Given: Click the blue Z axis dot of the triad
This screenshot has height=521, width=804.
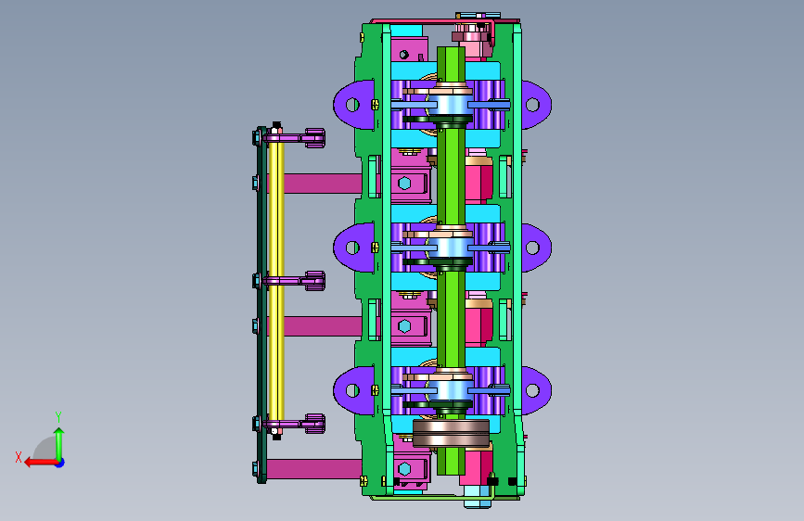Looking at the screenshot, I should [x=60, y=463].
